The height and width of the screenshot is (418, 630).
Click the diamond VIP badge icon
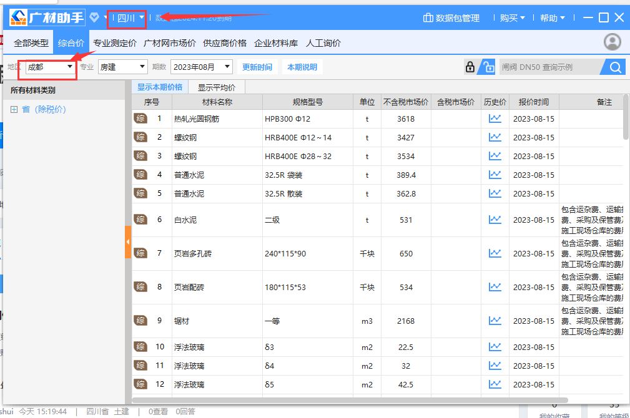pos(94,17)
